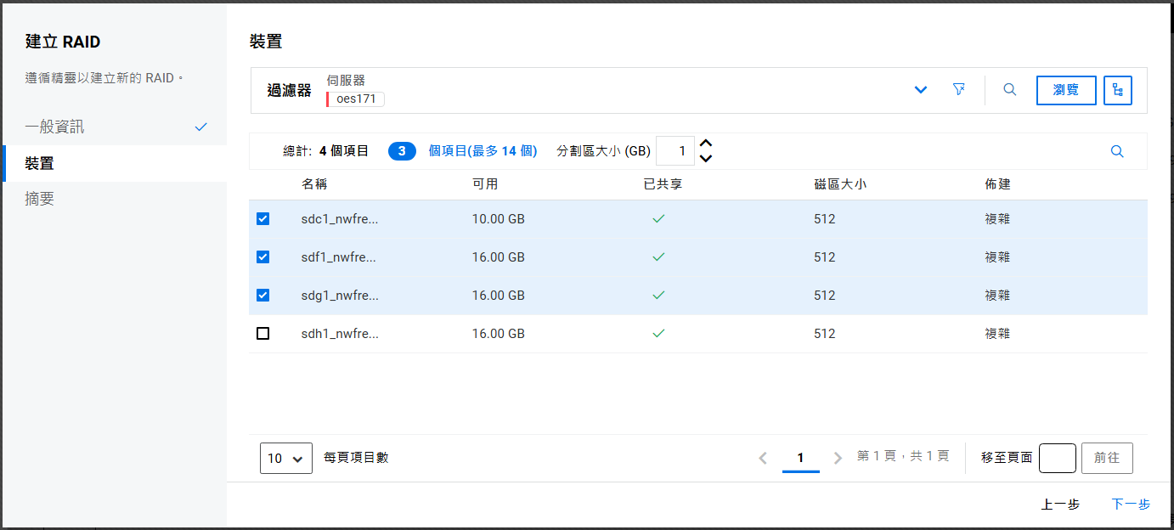Viewport: 1174px width, 530px height.
Task: Decrease partition size with down arrow
Action: (705, 159)
